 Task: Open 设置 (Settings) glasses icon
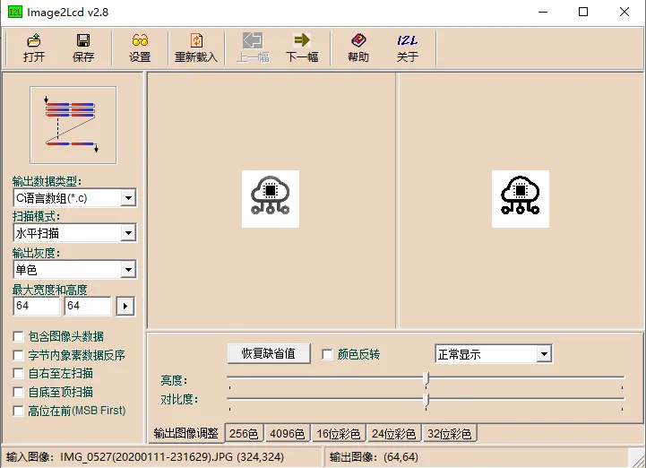click(x=140, y=40)
